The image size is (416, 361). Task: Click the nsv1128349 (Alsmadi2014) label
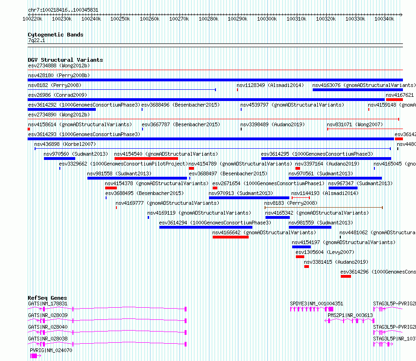(x=270, y=85)
